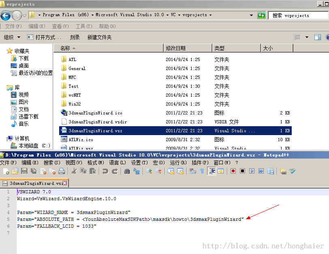Expand the recent pages history dropdown
The image size is (329, 254).
(x=24, y=15)
